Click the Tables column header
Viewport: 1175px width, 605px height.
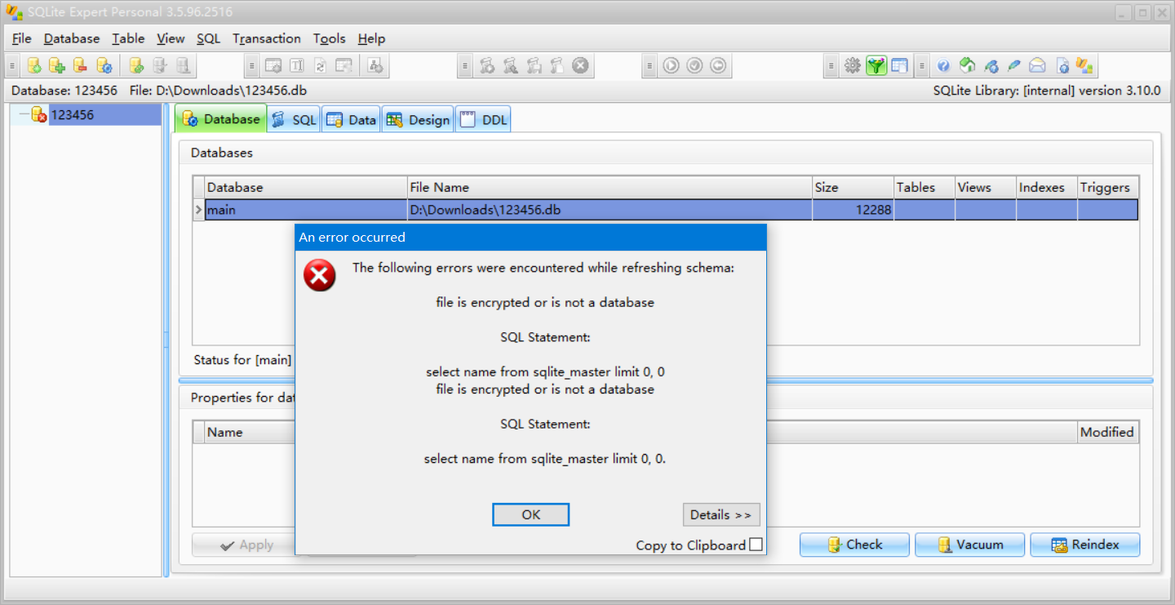(x=924, y=187)
